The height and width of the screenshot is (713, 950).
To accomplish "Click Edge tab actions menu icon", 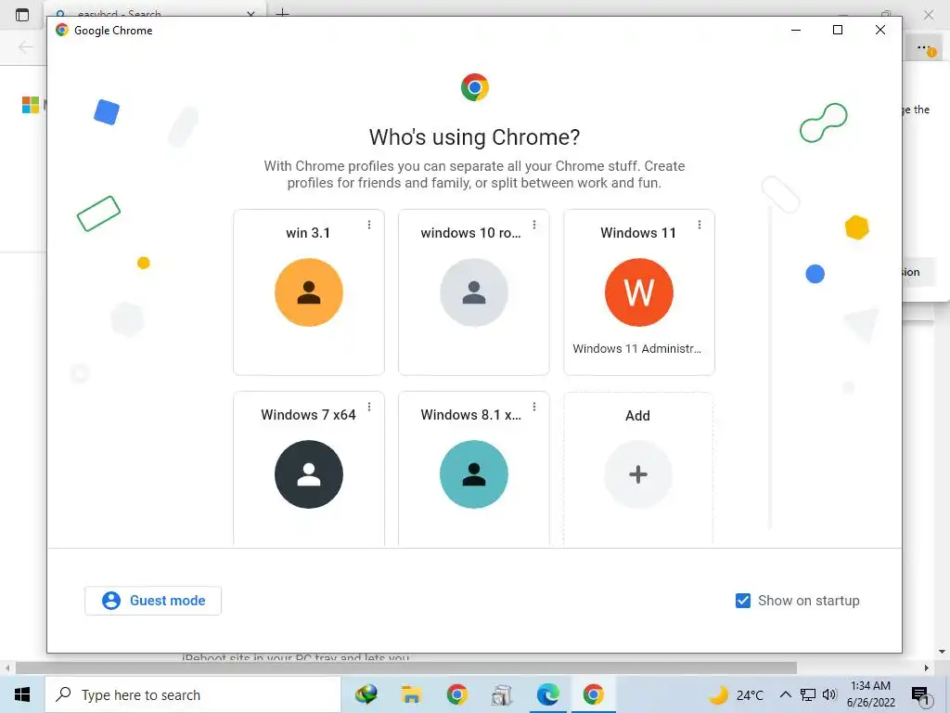I will 22,15.
